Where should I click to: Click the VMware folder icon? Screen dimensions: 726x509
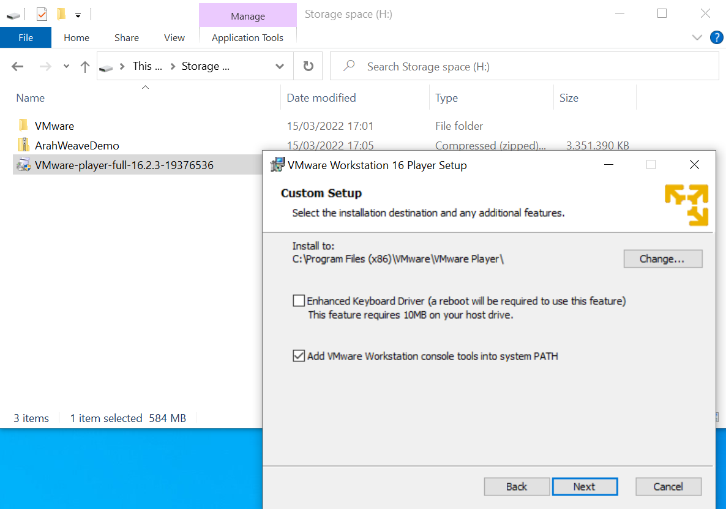(x=23, y=125)
